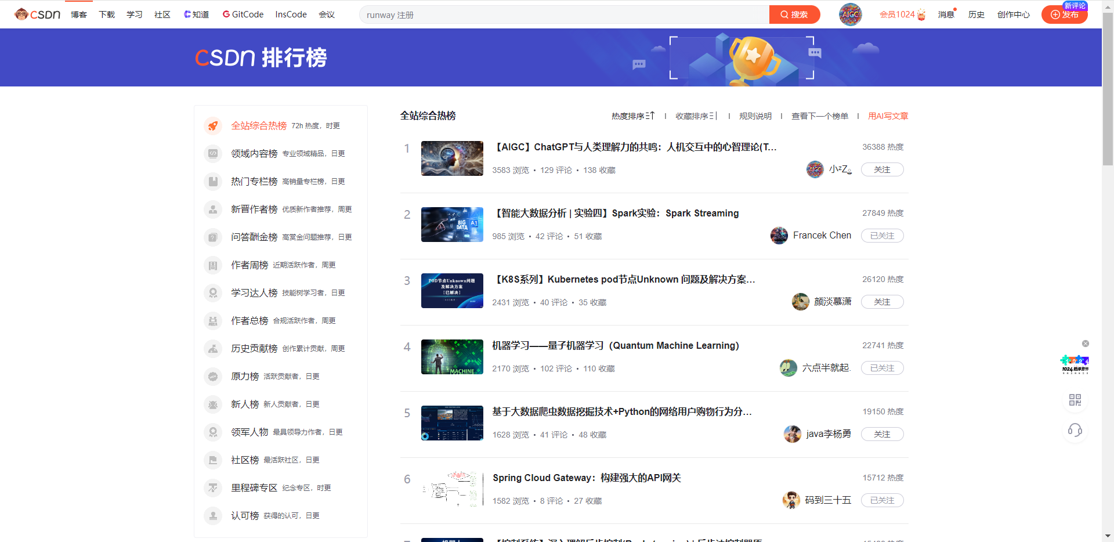Open thumbnail of Spark Streaming article
The width and height of the screenshot is (1114, 542).
[x=452, y=225]
